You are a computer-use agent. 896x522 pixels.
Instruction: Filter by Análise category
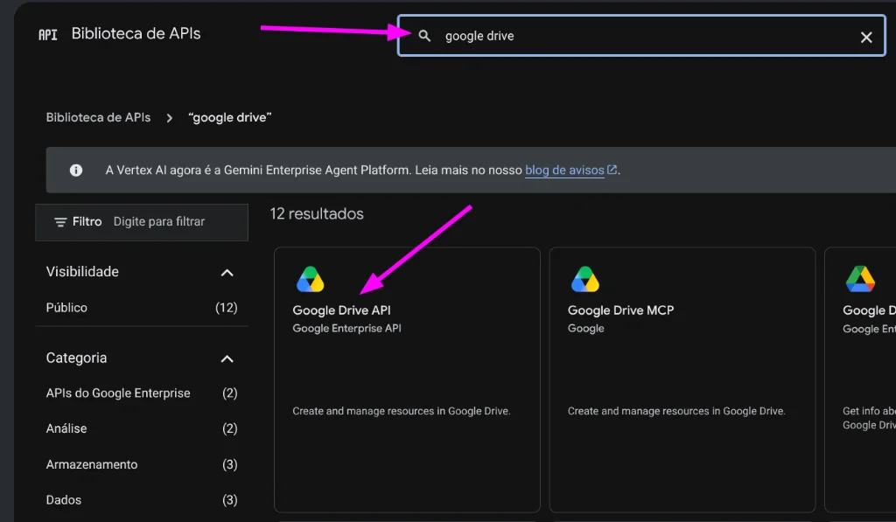coord(142,429)
